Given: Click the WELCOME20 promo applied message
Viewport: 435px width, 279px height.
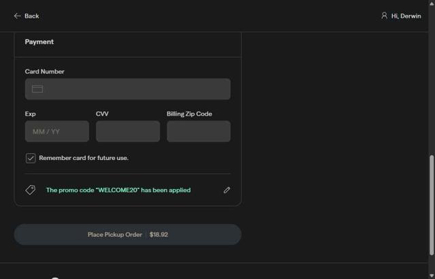Looking at the screenshot, I should (118, 191).
